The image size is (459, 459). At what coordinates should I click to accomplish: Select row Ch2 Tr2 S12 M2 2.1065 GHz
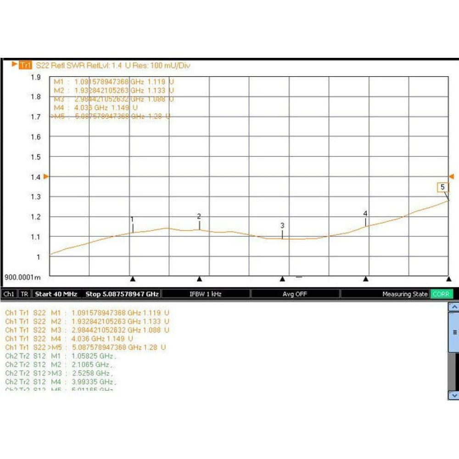pos(59,364)
